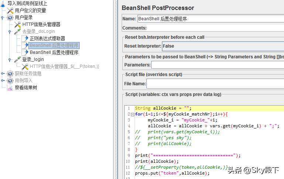The height and width of the screenshot is (179, 284).
Task: Click the wrench icon beside 用户定义的变量
Action: 10,10
